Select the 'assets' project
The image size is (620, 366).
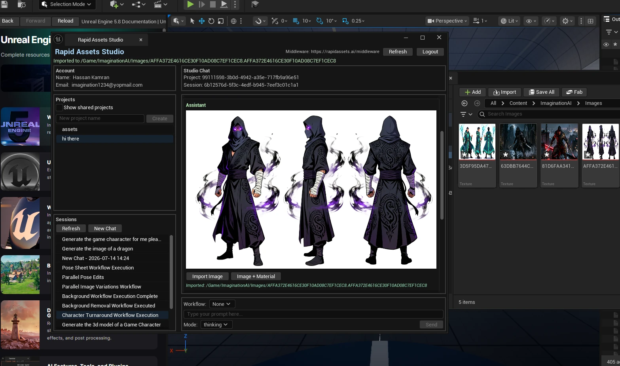[x=114, y=129]
